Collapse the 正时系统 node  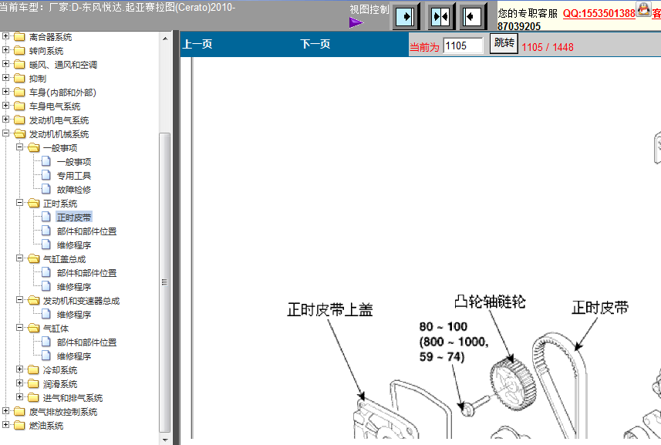point(21,204)
